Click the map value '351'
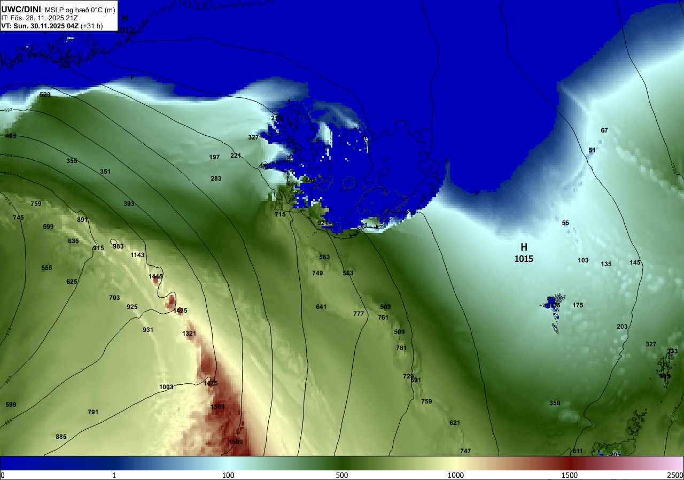 point(105,172)
